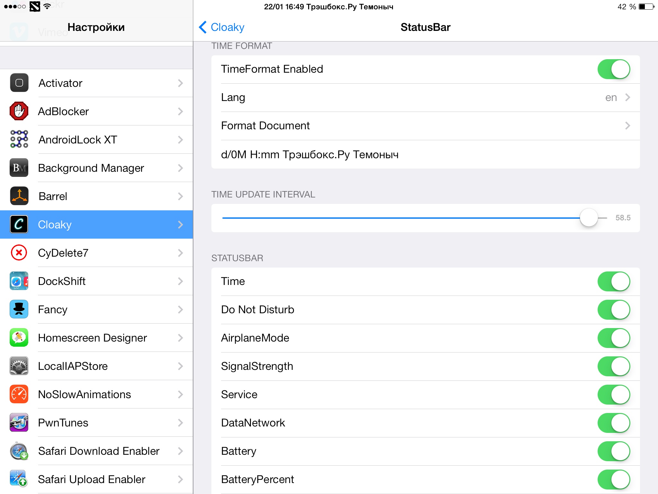The height and width of the screenshot is (494, 658).
Task: Toggle the BatteryPercent switch
Action: (x=614, y=480)
